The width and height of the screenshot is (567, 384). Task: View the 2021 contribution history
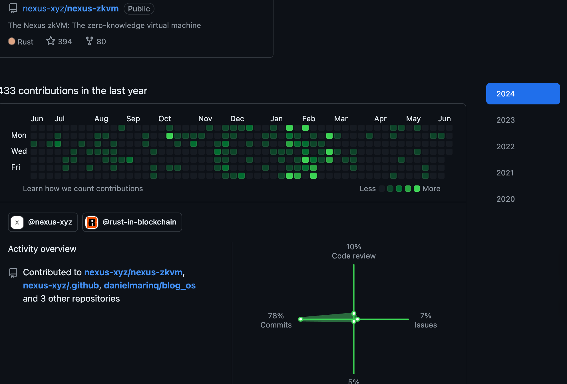tap(505, 173)
